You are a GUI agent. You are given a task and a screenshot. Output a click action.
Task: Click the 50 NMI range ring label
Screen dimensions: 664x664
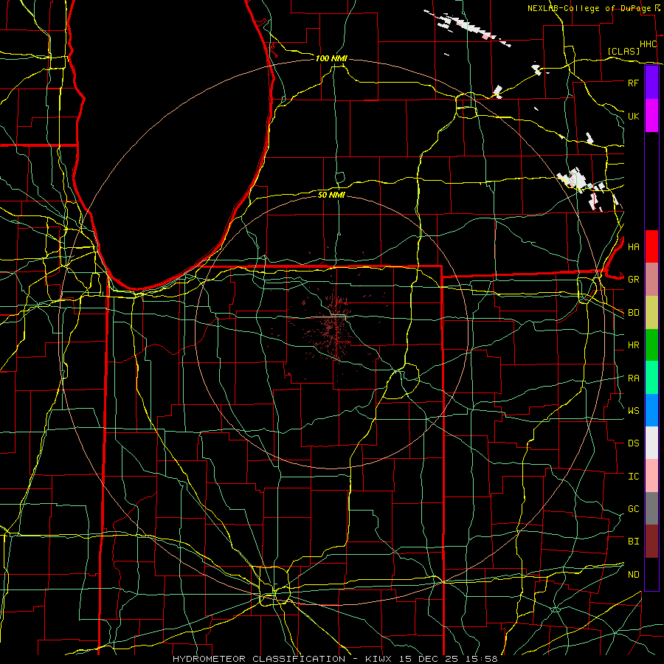(331, 195)
